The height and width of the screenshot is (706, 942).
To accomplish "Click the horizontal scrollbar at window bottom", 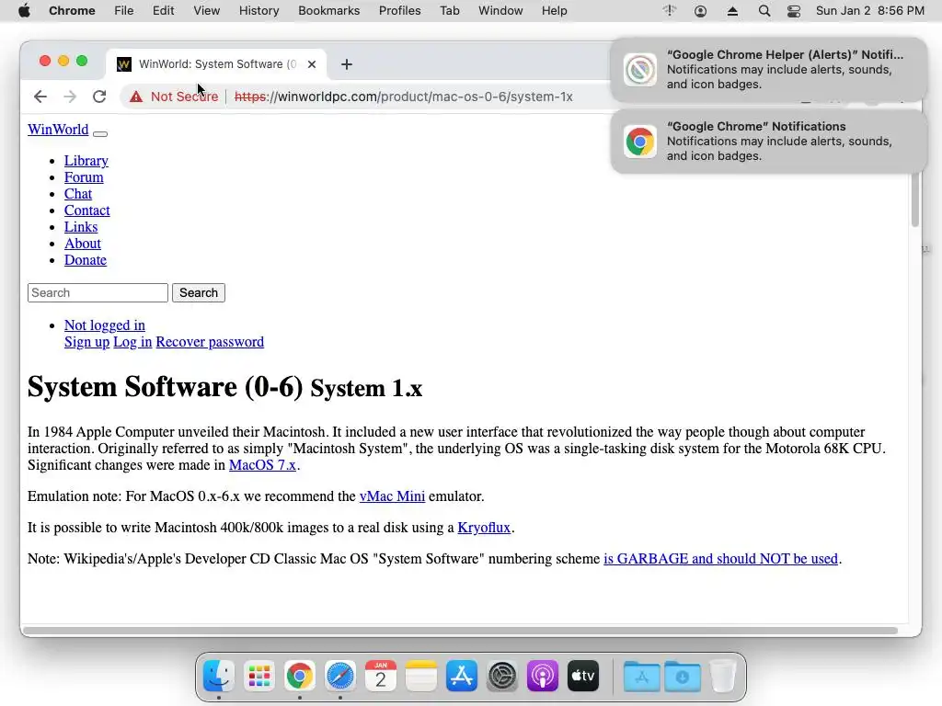I will point(460,631).
